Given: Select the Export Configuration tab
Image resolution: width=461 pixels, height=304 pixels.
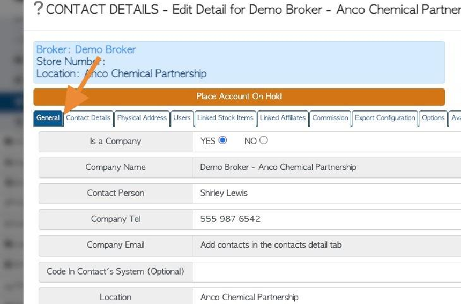Looking at the screenshot, I should pos(385,118).
